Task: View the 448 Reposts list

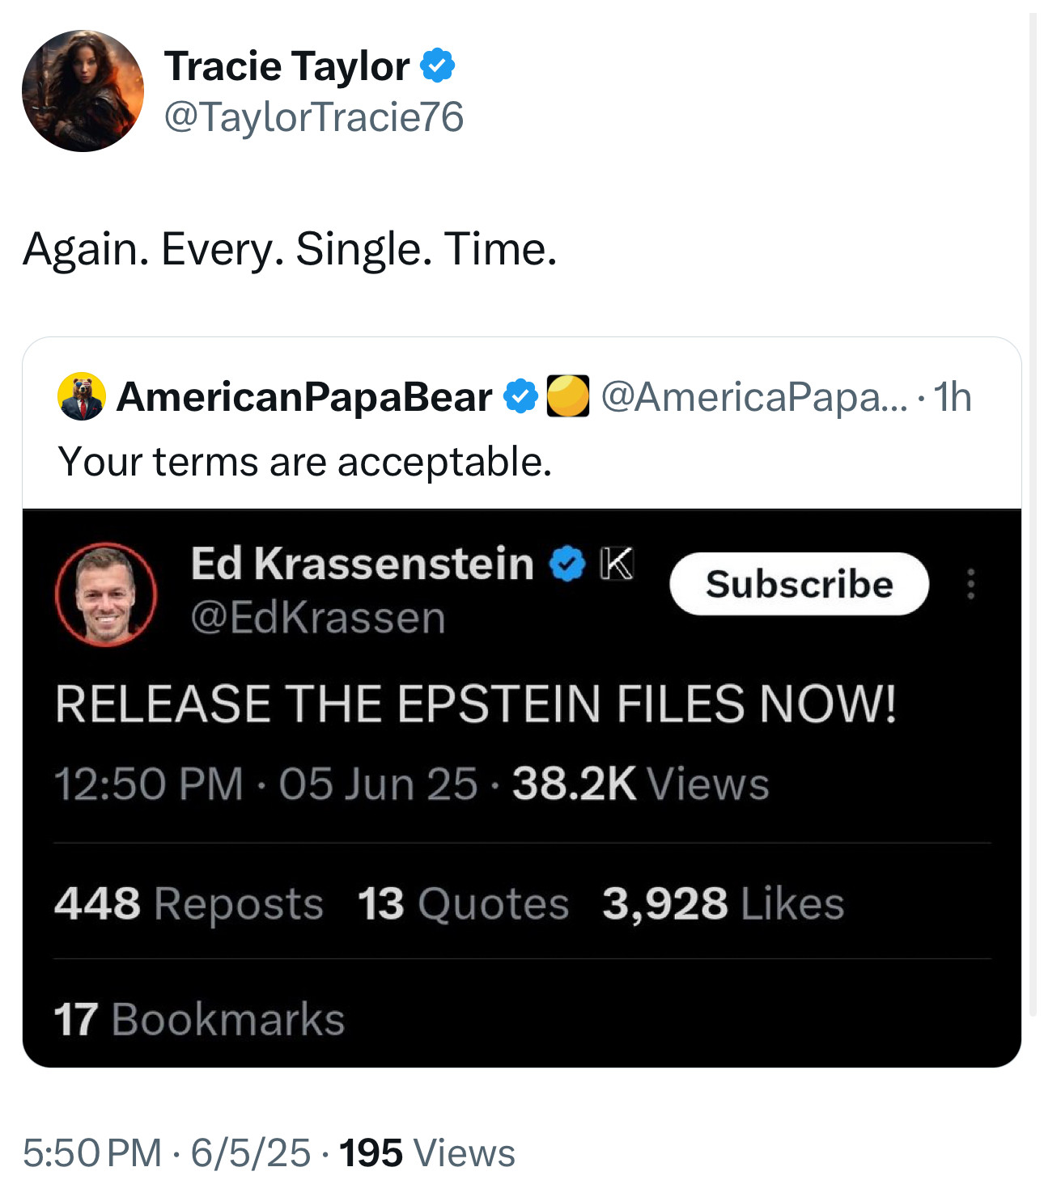Action: click(x=189, y=903)
